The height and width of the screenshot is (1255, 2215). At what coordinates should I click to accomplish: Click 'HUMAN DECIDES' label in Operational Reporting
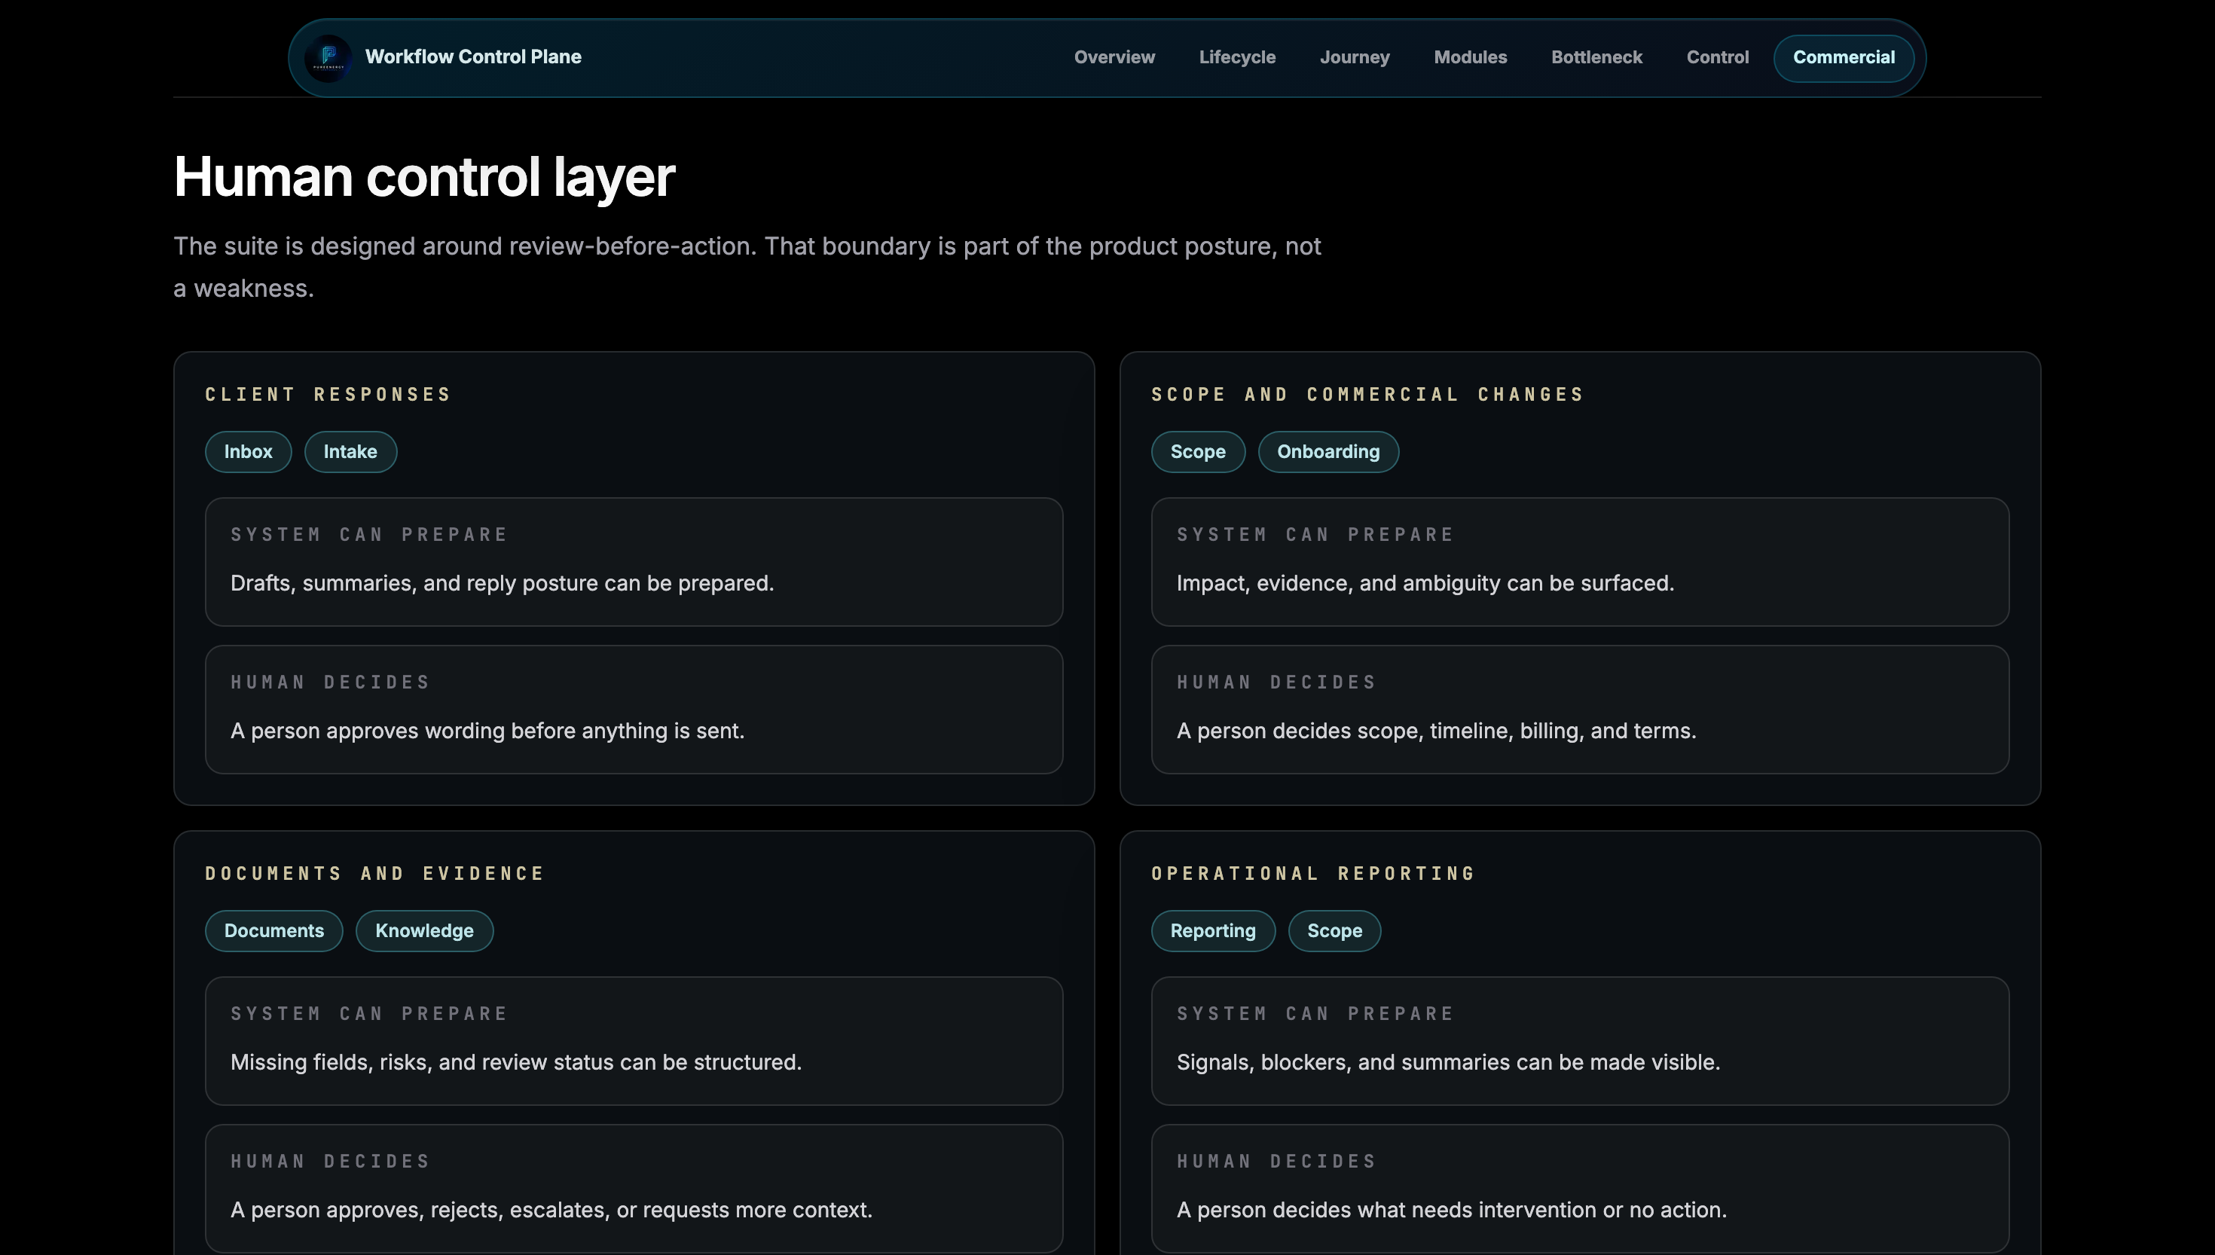(1276, 1162)
